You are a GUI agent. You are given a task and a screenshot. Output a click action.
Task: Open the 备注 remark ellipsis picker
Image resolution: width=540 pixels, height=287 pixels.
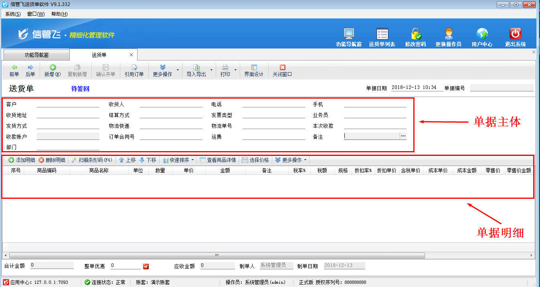coord(404,136)
